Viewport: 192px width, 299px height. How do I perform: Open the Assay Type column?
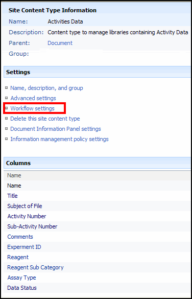click(x=21, y=278)
